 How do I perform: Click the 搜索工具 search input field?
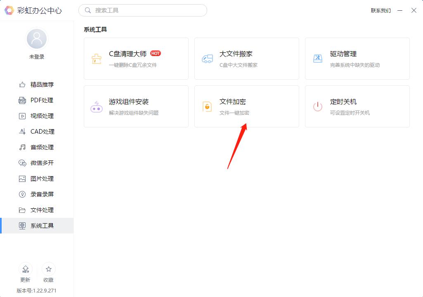tap(142, 10)
